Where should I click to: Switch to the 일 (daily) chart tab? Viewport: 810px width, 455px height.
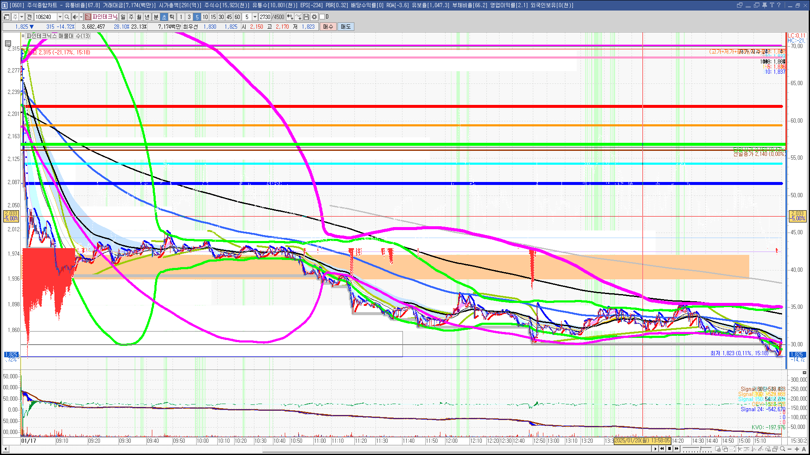[x=123, y=17]
